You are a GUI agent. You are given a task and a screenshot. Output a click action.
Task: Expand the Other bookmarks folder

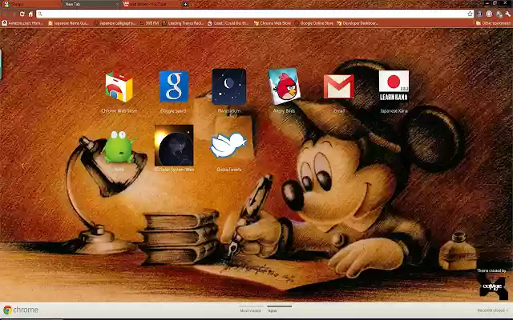point(493,23)
